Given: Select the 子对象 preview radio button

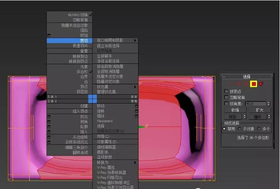Looking at the screenshot, I should coord(240,129).
